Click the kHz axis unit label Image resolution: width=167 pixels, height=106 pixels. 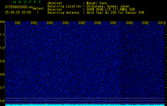click(3, 22)
